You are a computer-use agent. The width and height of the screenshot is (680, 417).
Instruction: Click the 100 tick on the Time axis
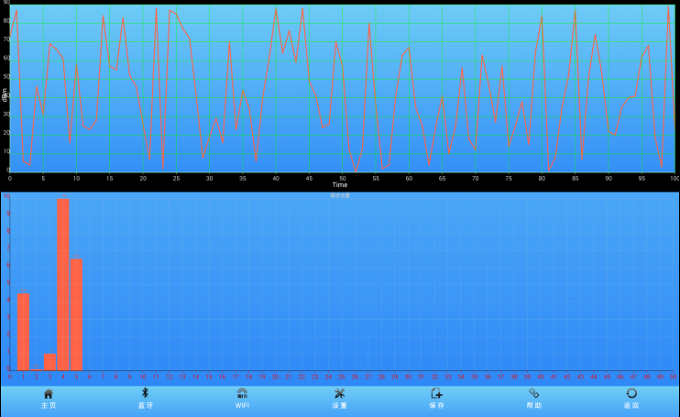pyautogui.click(x=672, y=178)
